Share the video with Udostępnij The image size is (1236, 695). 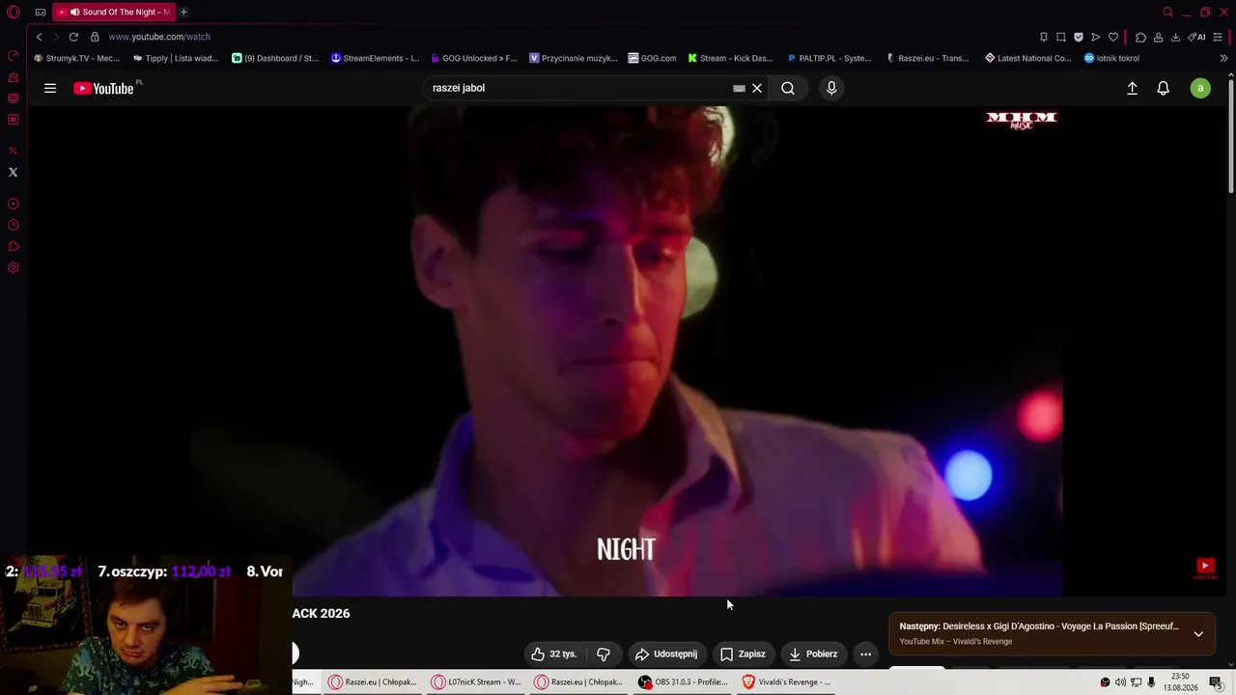click(666, 653)
